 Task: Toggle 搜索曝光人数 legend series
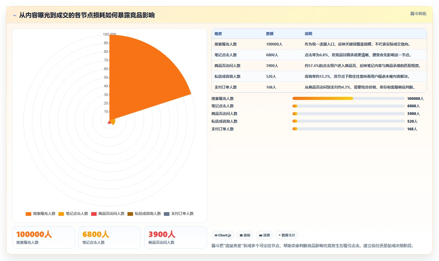tap(40, 214)
